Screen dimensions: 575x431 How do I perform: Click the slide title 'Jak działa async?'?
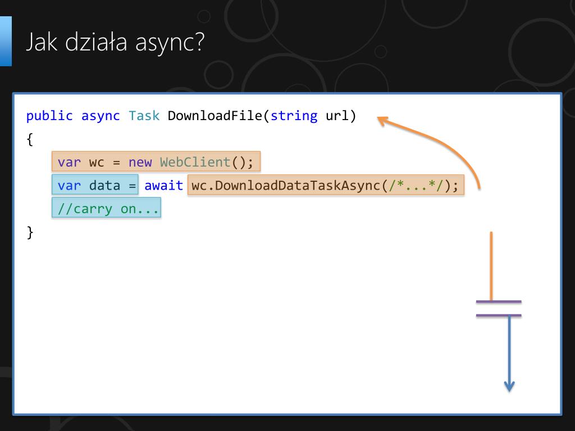click(x=115, y=42)
